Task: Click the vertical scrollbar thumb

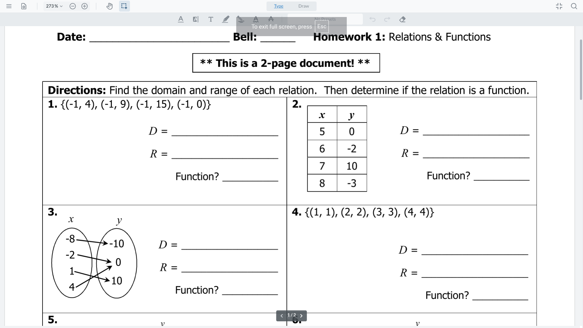Action: 581,70
